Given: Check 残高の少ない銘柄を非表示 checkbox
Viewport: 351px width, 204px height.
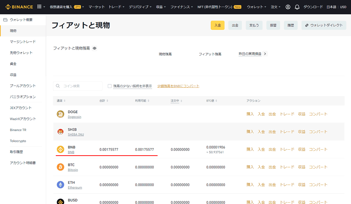Looking at the screenshot, I should click(x=110, y=86).
